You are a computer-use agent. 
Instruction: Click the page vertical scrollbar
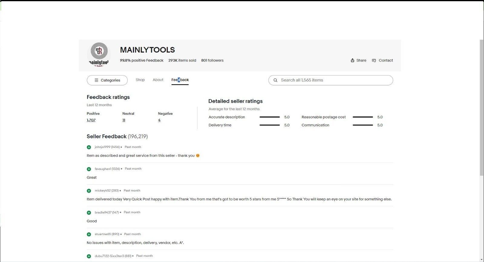click(x=482, y=107)
